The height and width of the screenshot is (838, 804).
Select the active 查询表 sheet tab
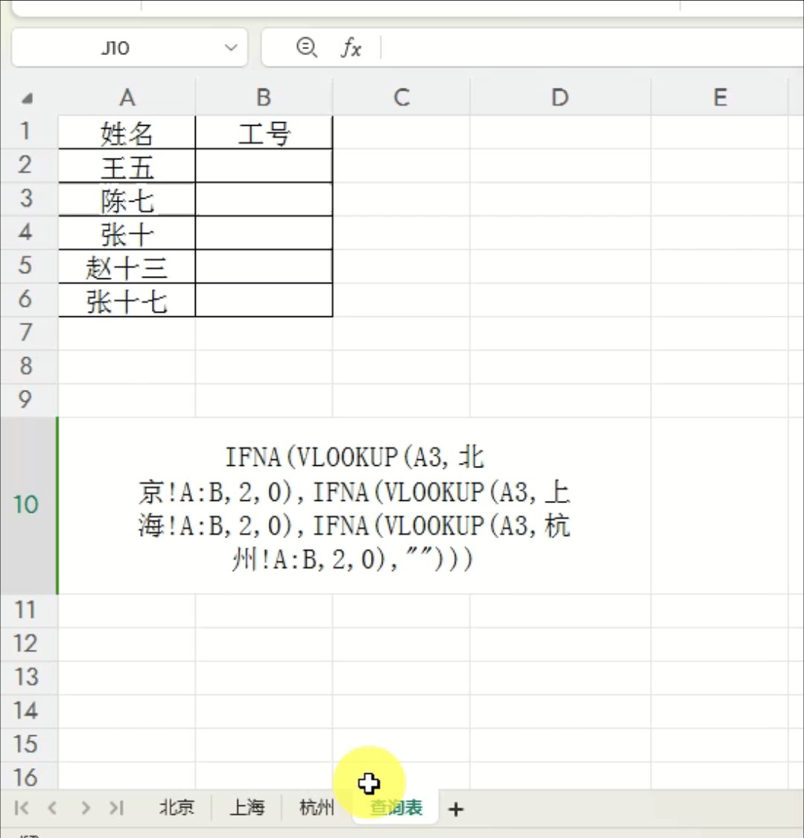pos(395,808)
